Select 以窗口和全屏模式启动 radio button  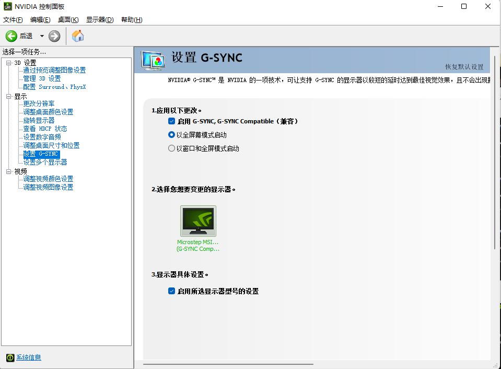(171, 148)
